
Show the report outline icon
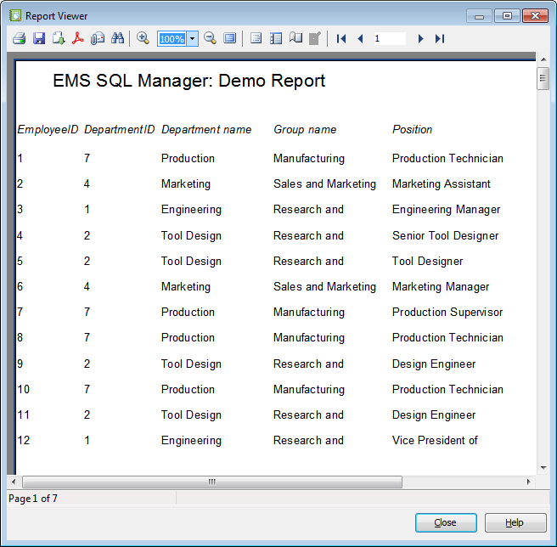[x=256, y=38]
